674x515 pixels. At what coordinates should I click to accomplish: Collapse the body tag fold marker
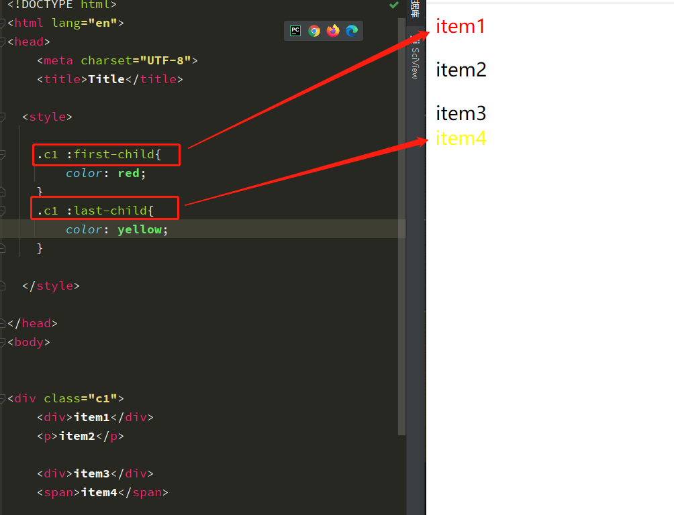tap(3, 343)
